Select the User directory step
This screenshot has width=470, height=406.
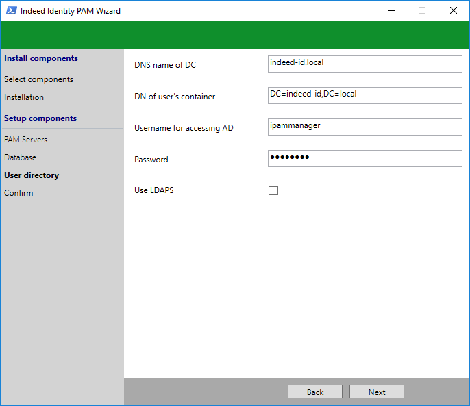32,175
